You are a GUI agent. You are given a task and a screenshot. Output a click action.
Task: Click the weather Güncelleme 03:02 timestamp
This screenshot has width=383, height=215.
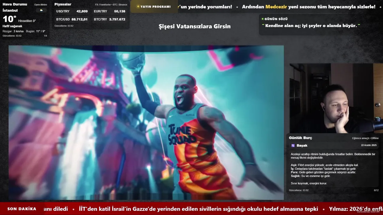coord(12,36)
